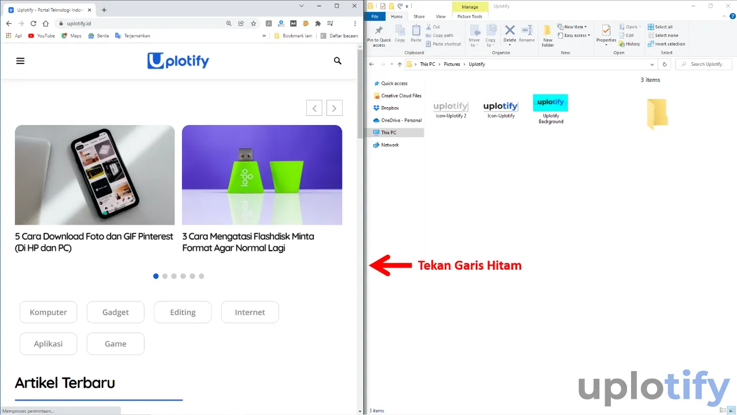Click Delete in Explorer ribbon

click(x=510, y=34)
